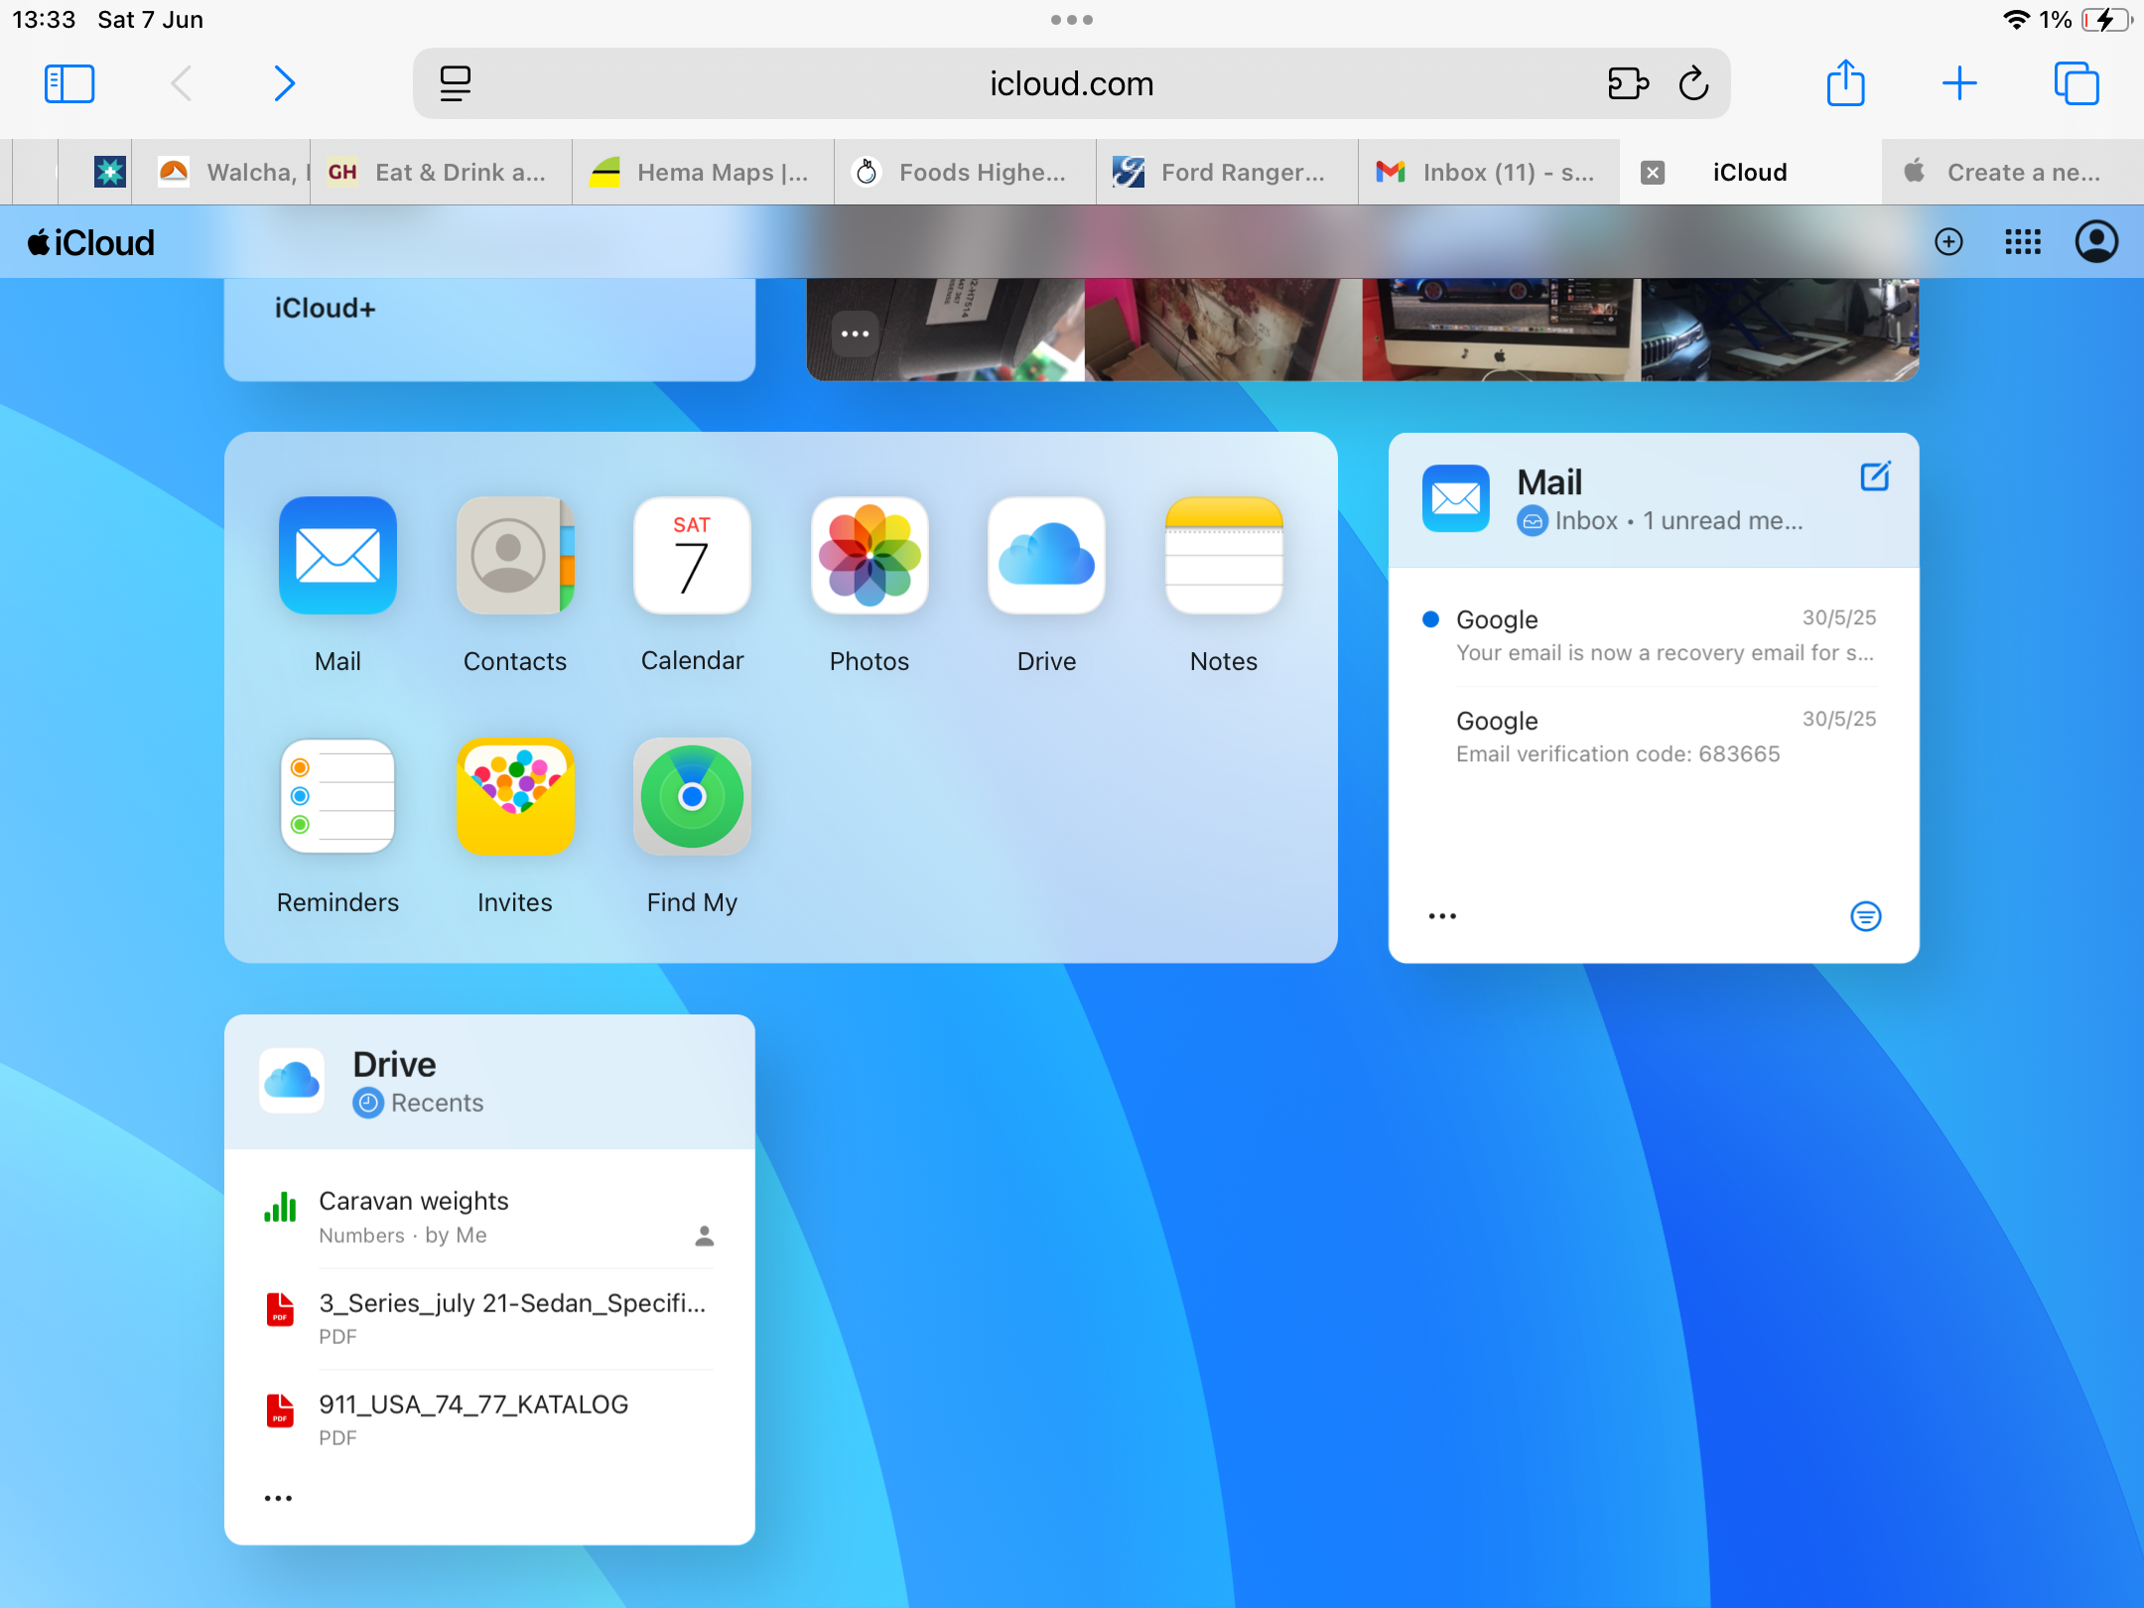The width and height of the screenshot is (2144, 1608).
Task: Open the Invites app icon
Action: [514, 796]
